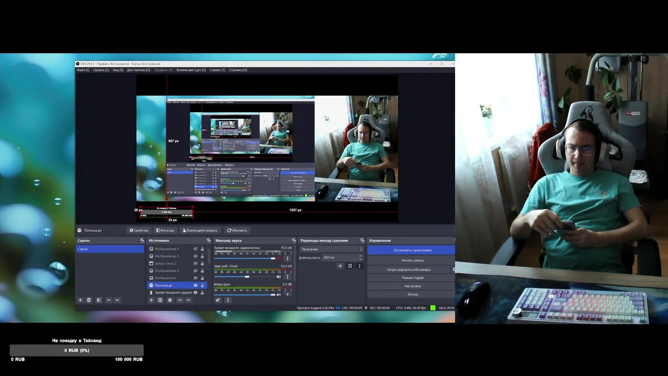Open the Файл menu
The image size is (668, 376).
point(83,70)
